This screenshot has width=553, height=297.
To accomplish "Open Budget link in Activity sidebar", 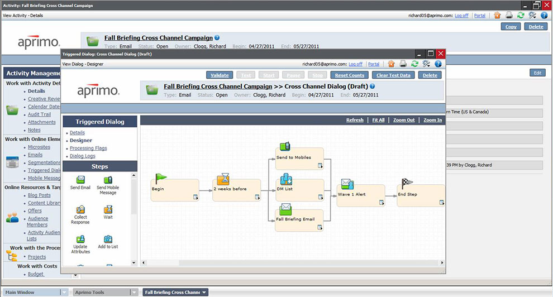I will [36, 274].
